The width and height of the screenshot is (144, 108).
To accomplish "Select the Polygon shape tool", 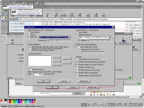I will click(x=6, y=28).
